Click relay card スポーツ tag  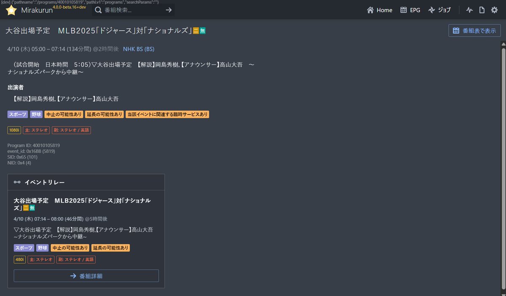coord(24,248)
